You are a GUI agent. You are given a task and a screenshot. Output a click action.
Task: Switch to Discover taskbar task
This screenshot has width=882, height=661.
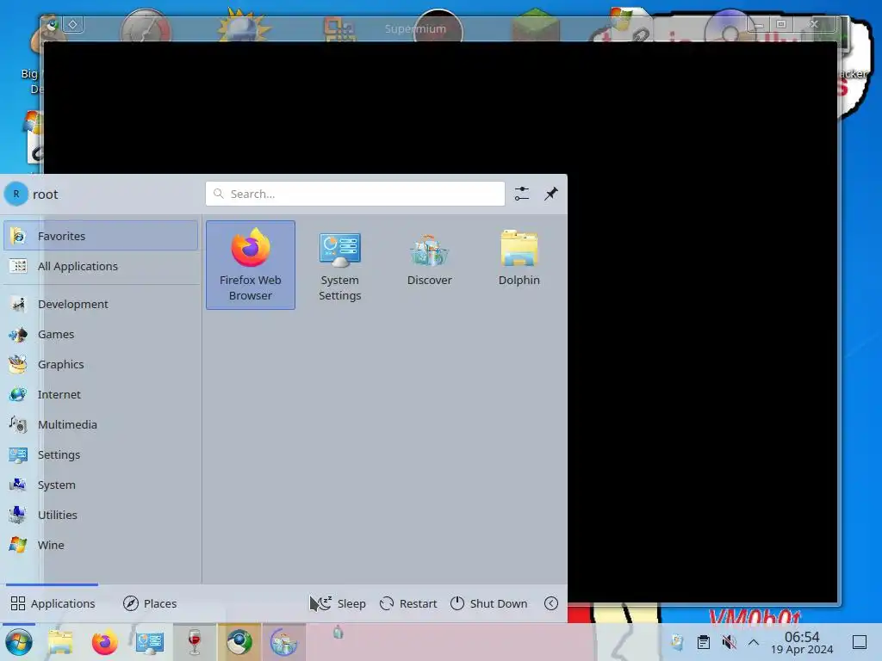284,642
